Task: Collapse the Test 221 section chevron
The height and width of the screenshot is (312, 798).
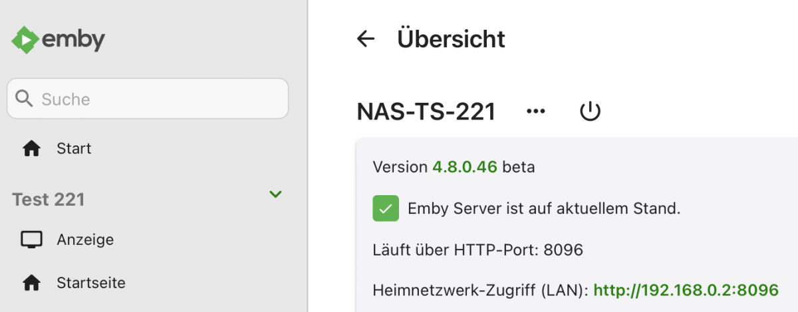Action: click(x=275, y=195)
